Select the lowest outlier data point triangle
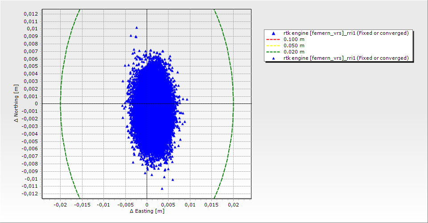This screenshot has height=223, width=428. pos(161,189)
